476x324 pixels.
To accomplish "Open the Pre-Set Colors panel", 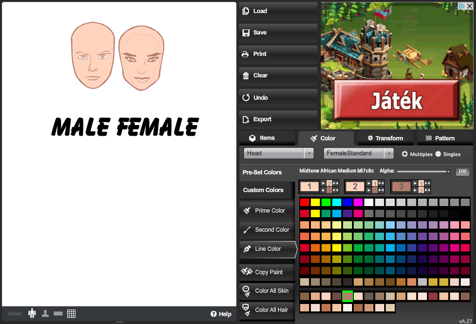I will pyautogui.click(x=262, y=172).
